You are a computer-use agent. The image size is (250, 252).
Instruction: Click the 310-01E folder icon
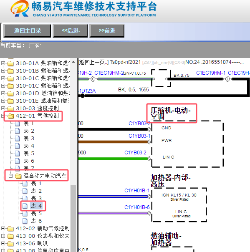click(10, 101)
